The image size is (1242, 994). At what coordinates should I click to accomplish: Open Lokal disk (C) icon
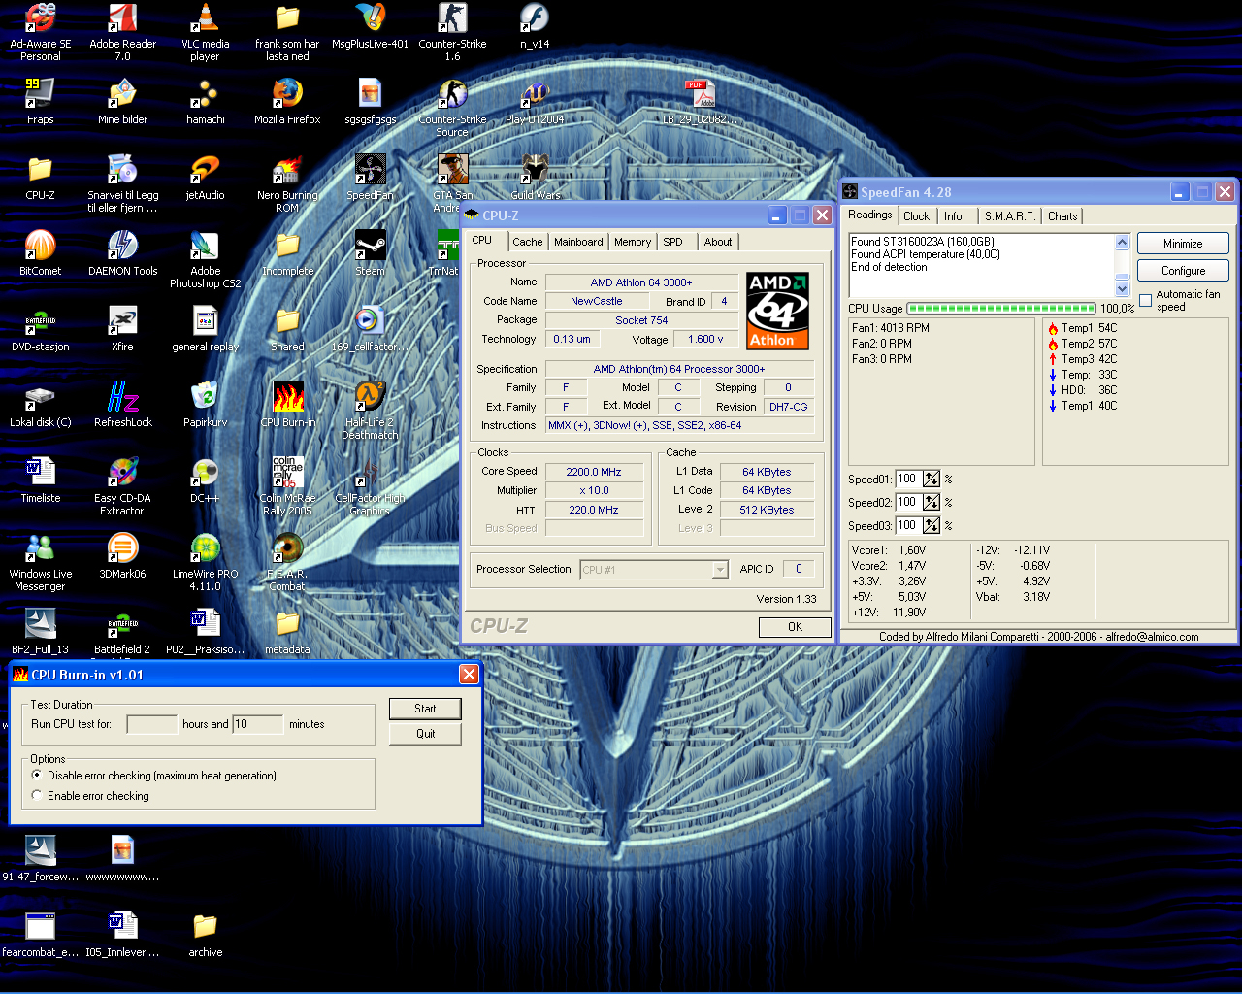40,405
